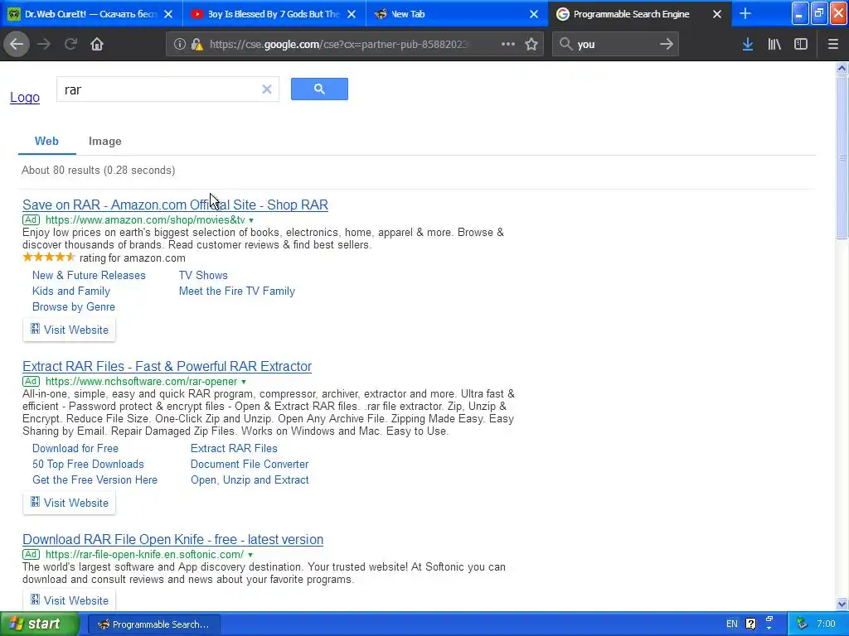Click the system tray clock showing 7:00
This screenshot has width=849, height=636.
click(826, 624)
